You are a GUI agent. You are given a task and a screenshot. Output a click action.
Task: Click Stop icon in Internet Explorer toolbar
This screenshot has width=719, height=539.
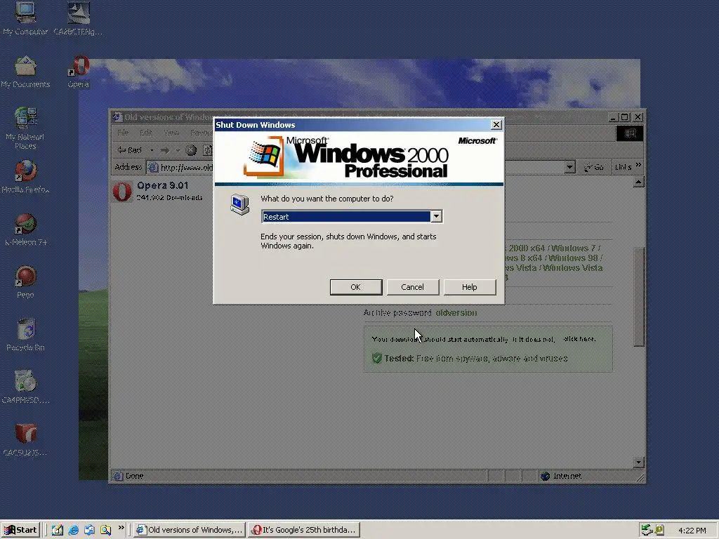pos(191,150)
